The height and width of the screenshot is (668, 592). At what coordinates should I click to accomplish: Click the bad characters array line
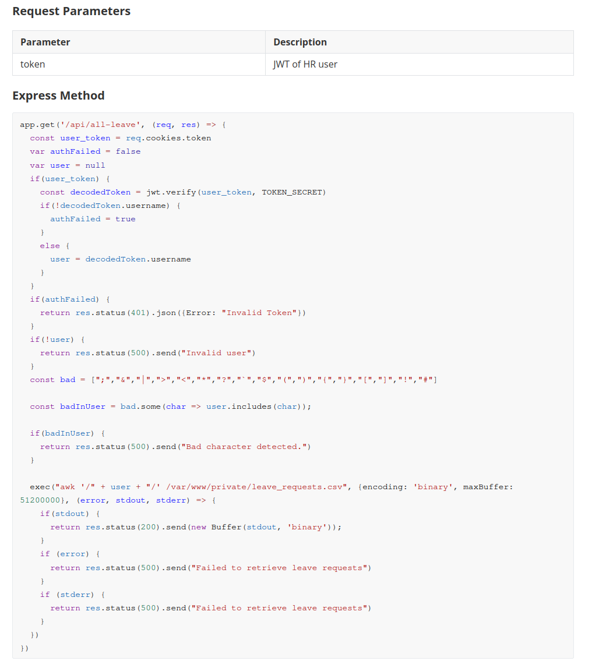233,380
